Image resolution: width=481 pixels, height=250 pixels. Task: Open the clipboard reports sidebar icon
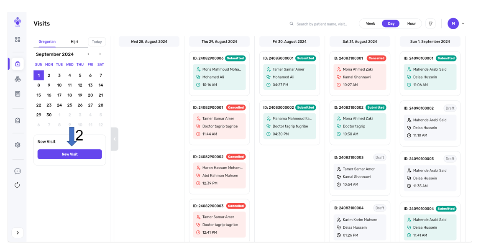(x=18, y=120)
